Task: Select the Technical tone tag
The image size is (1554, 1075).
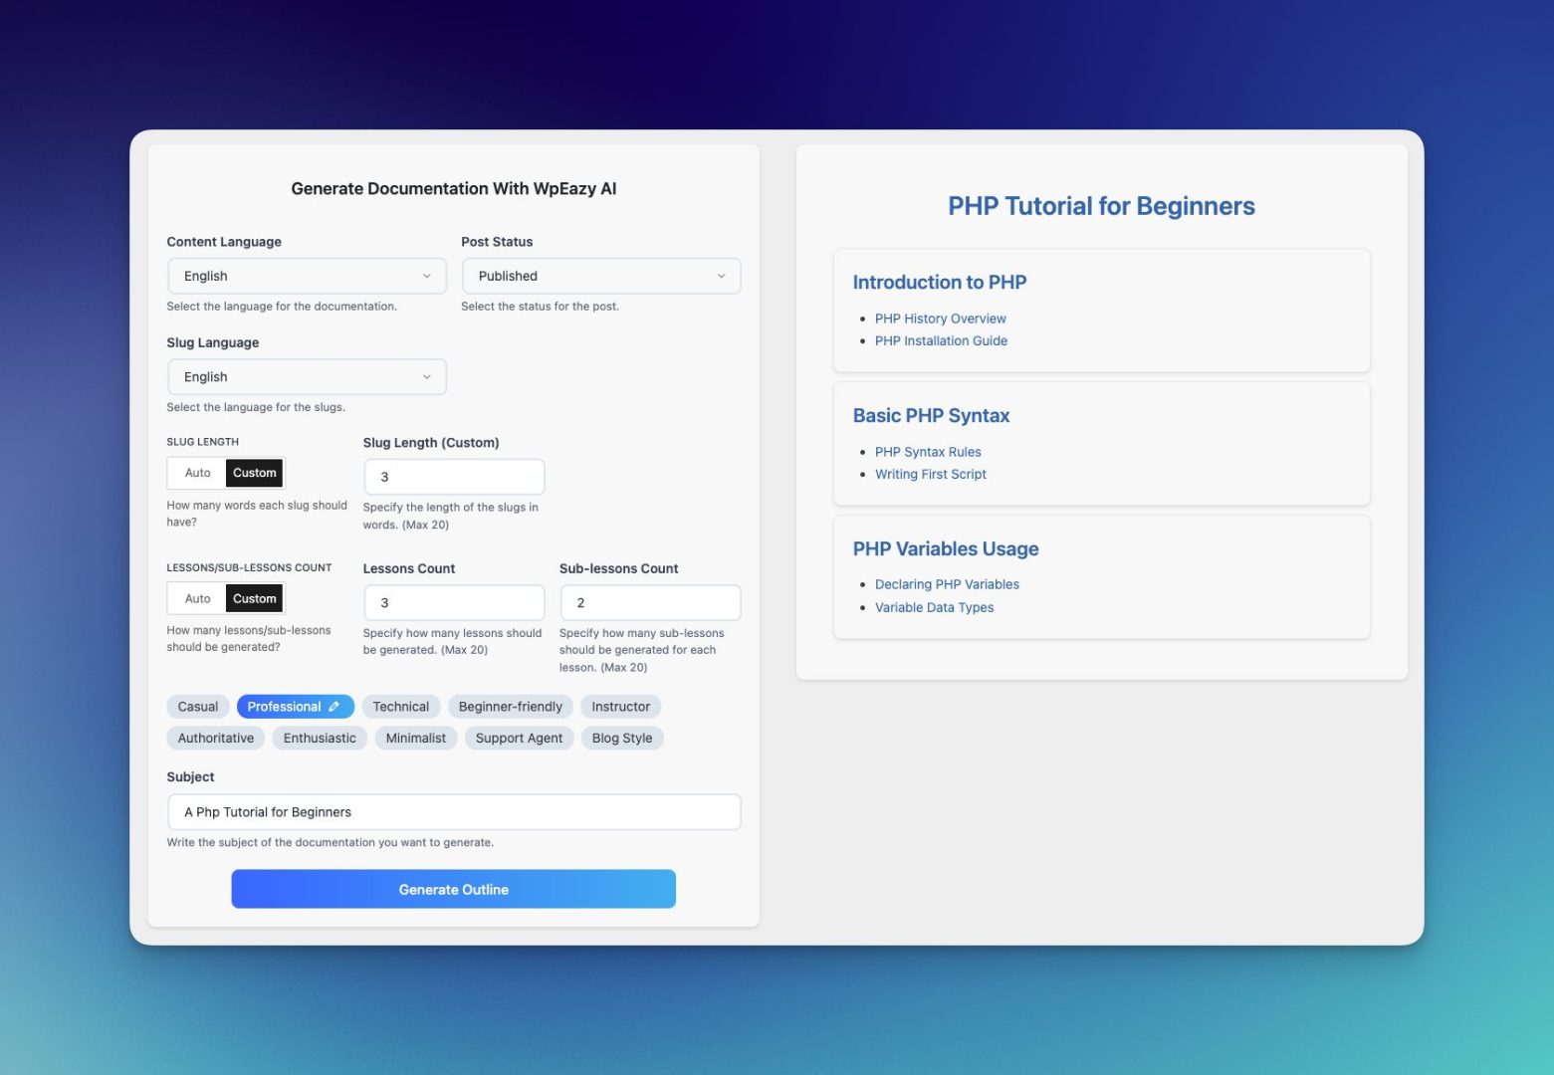Action: tap(400, 707)
